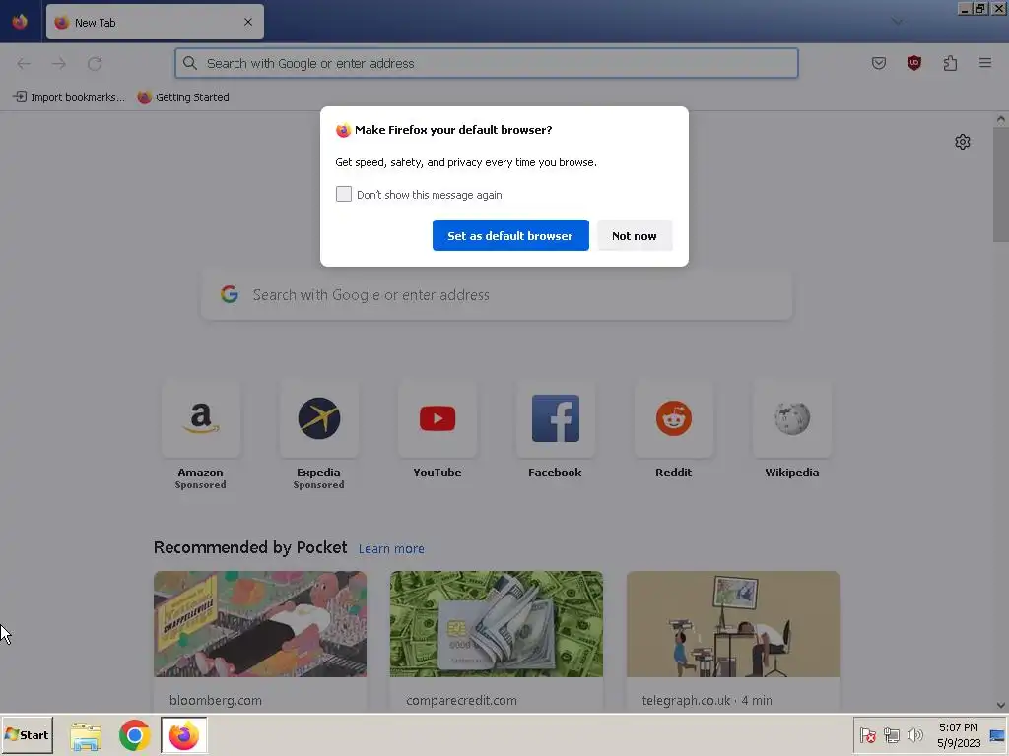Click the Firefox taskbar button
This screenshot has width=1009, height=756.
(184, 735)
